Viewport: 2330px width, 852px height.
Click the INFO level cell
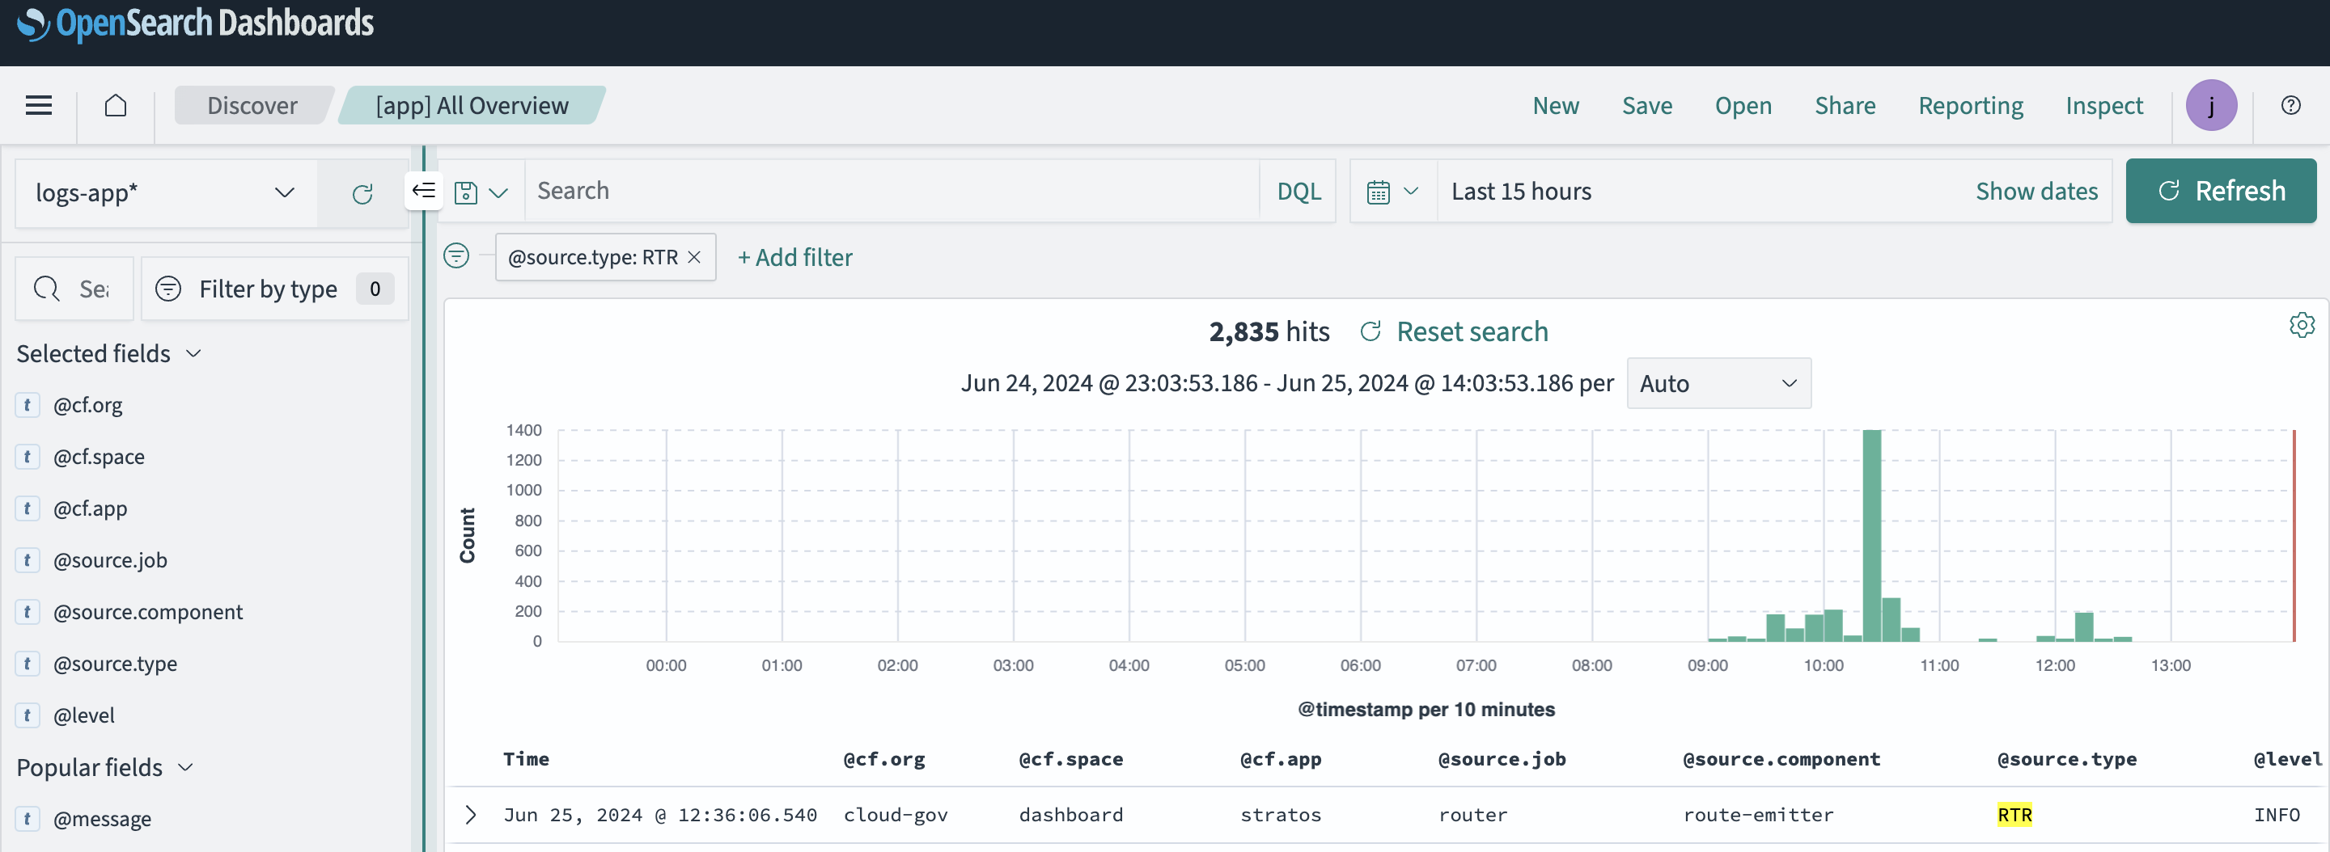click(2276, 814)
